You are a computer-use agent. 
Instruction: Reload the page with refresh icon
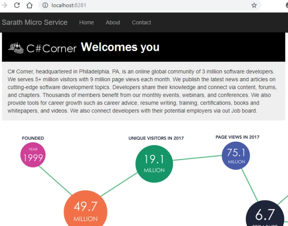[x=17, y=5]
